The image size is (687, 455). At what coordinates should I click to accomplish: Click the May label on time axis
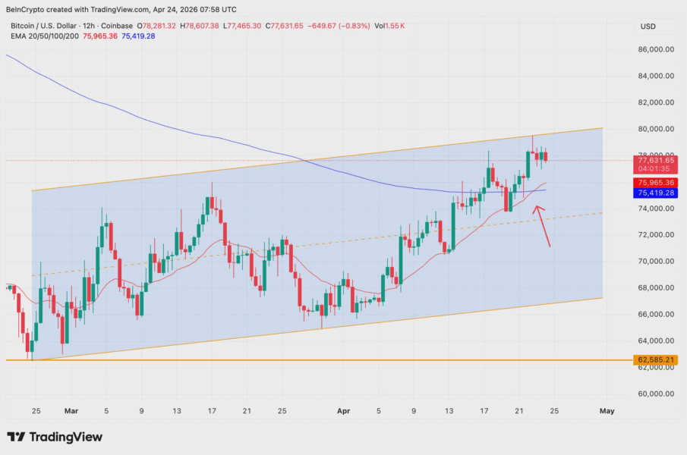(607, 411)
